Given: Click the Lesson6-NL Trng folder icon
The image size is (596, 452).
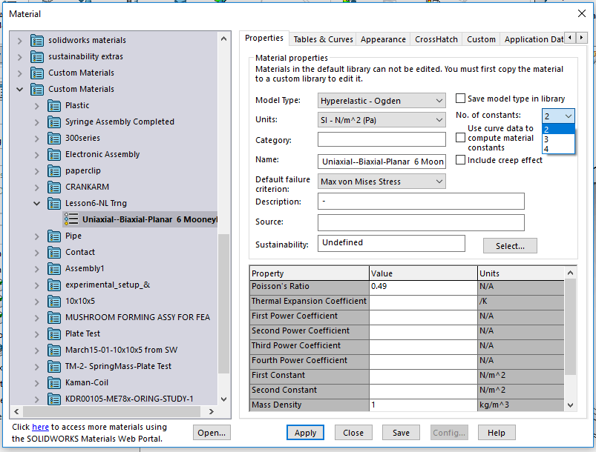Looking at the screenshot, I should coord(54,204).
